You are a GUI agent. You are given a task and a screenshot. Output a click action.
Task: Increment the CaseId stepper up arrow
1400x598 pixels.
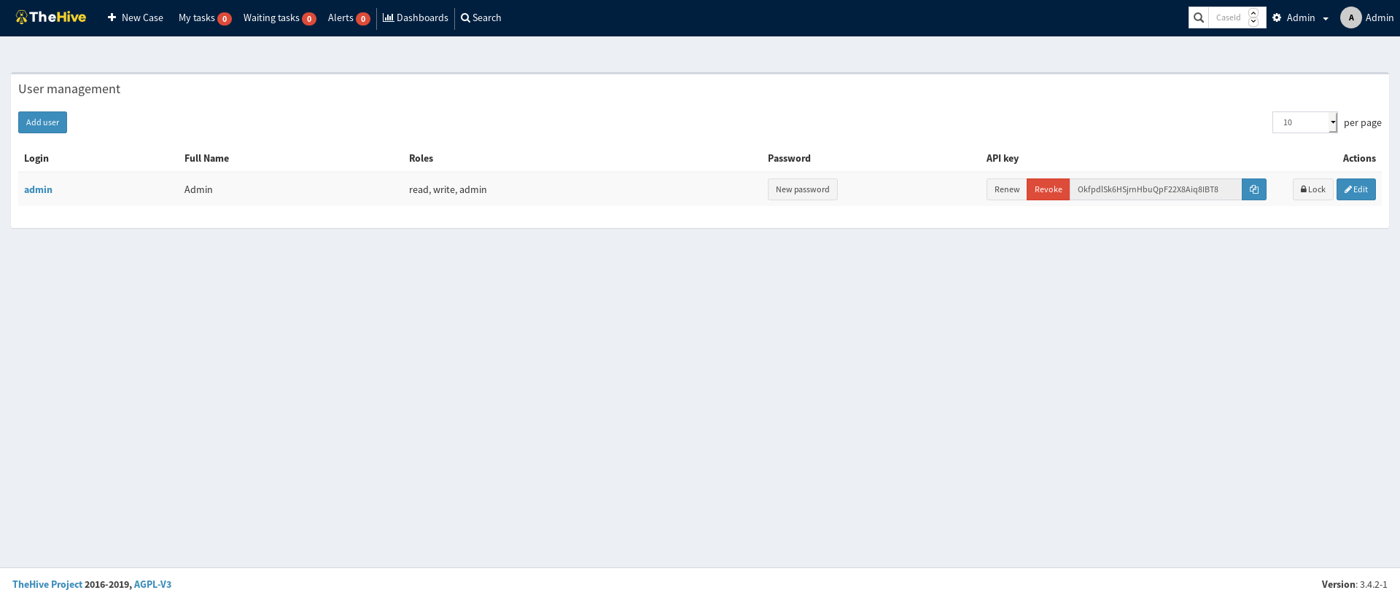pos(1253,13)
